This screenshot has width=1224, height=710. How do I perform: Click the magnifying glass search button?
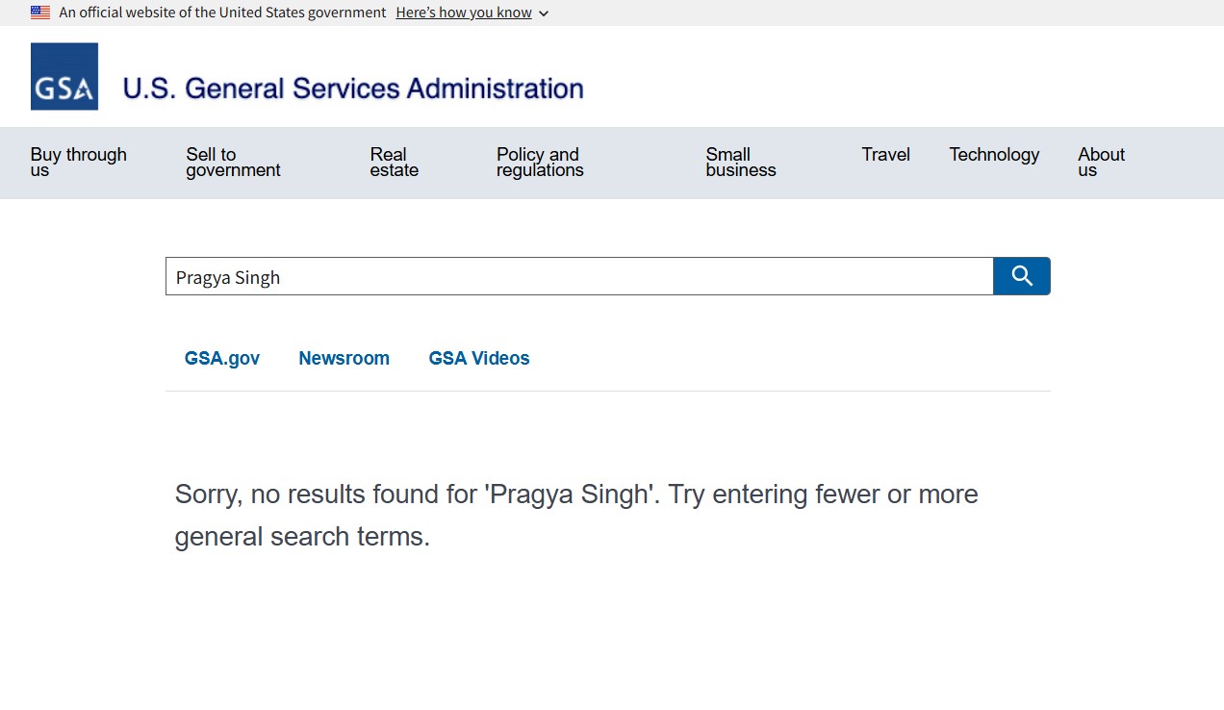point(1021,276)
